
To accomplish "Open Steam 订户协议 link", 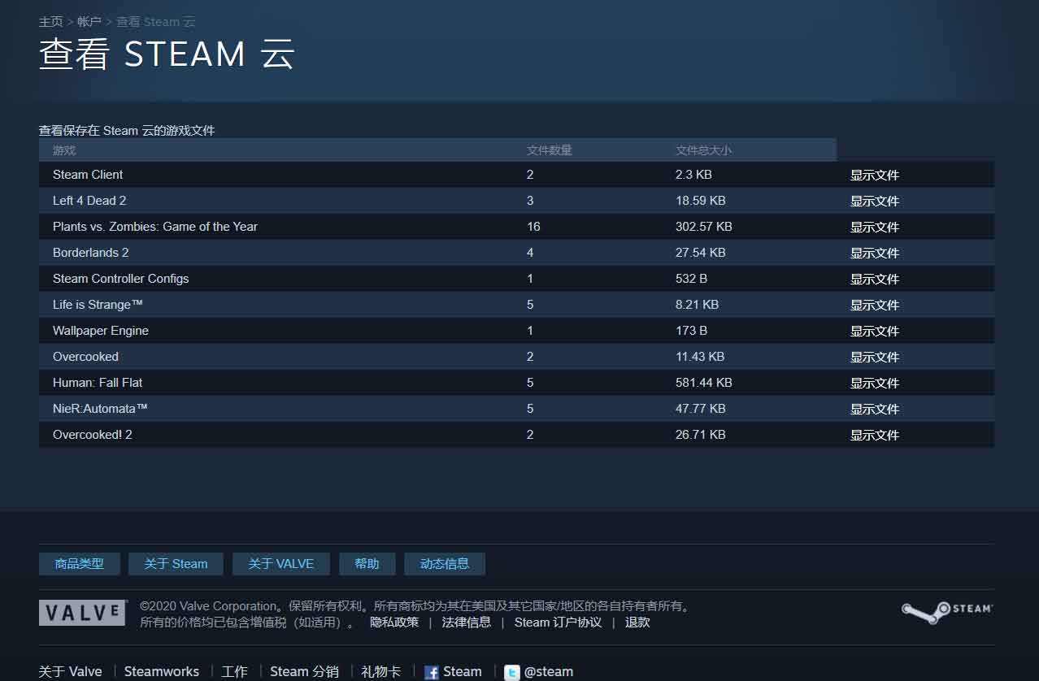I will (558, 622).
